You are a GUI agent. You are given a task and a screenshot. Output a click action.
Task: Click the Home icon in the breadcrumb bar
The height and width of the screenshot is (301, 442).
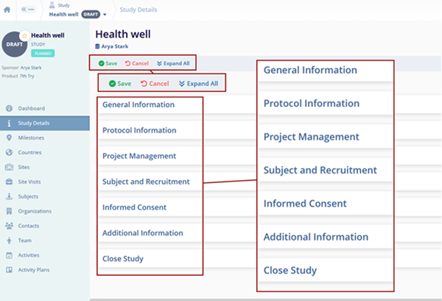pos(8,10)
